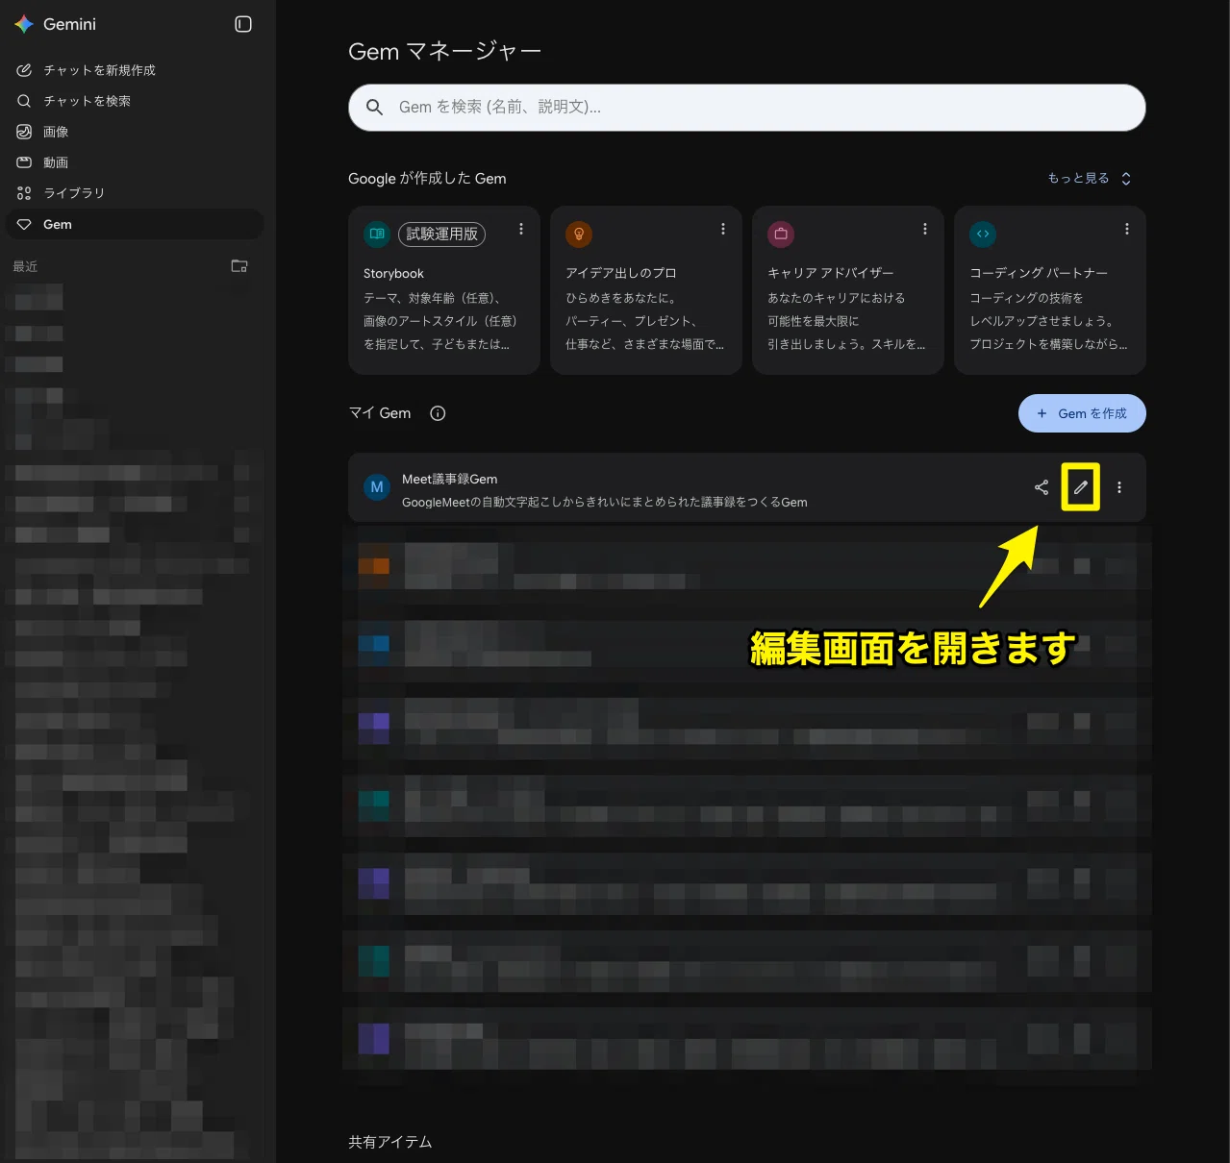Image resolution: width=1230 pixels, height=1163 pixels.
Task: Click the 共有アイテム heading
Action: (x=390, y=1142)
